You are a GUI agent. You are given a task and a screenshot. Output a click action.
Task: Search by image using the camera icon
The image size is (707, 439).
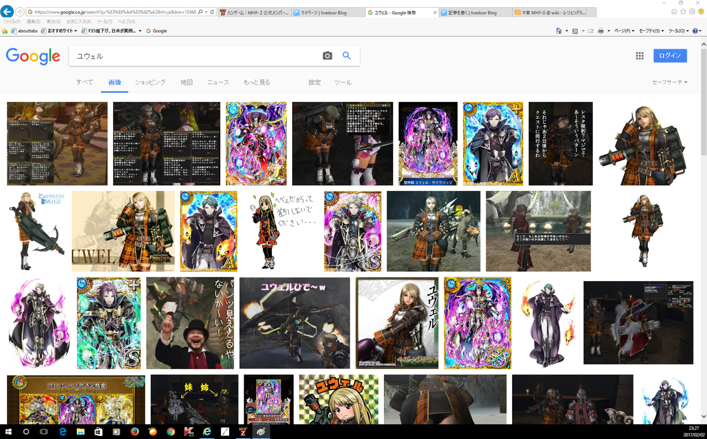tap(328, 56)
